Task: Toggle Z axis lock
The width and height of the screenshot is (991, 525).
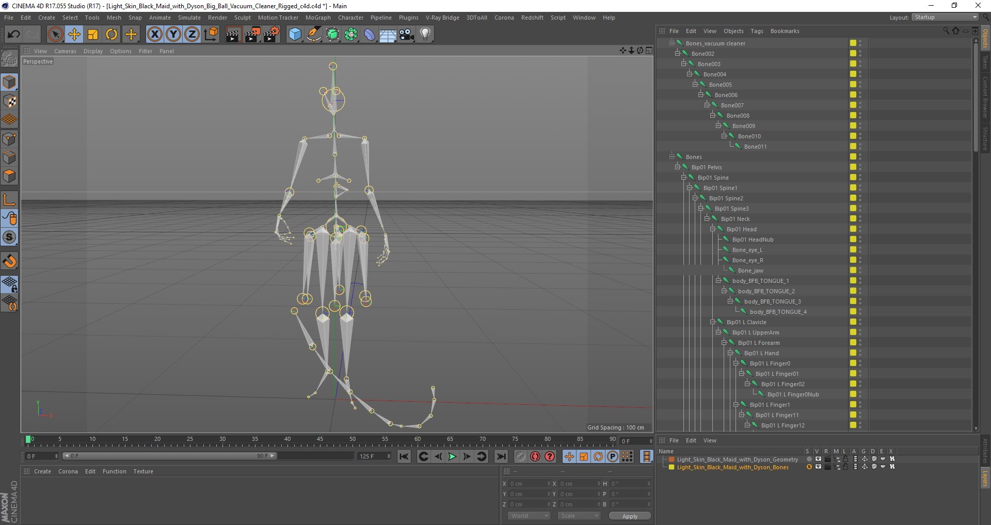Action: coord(191,35)
